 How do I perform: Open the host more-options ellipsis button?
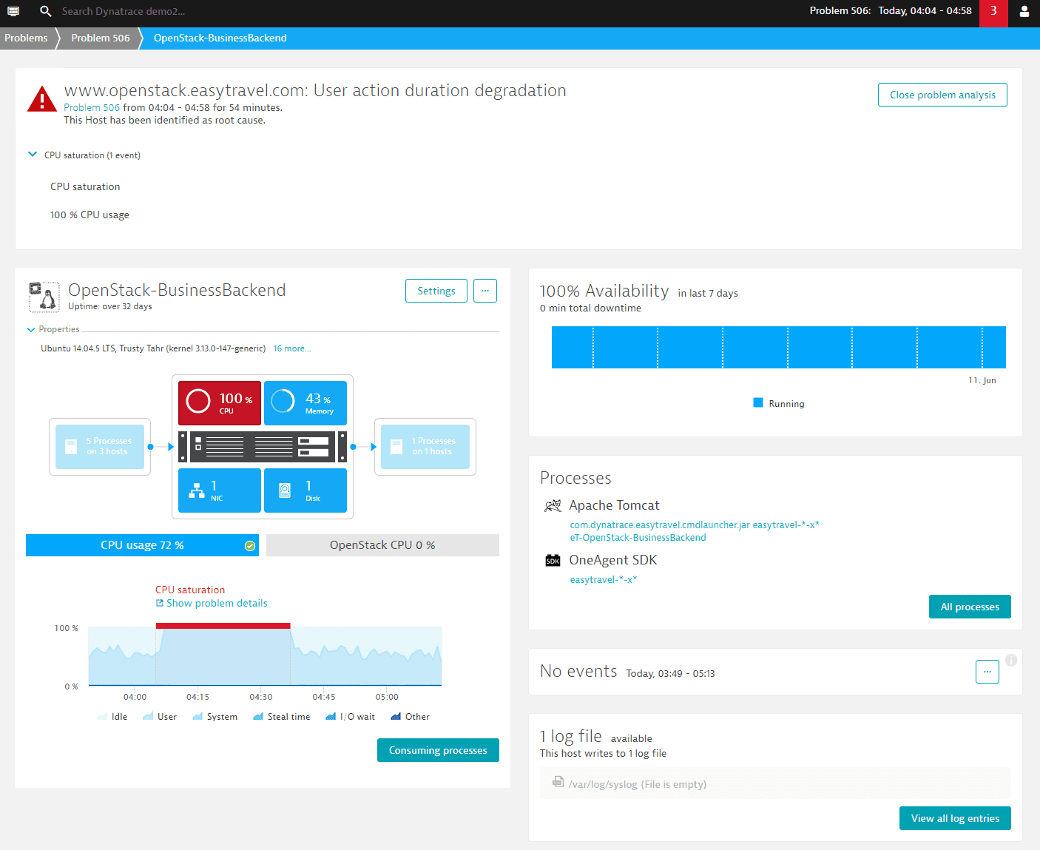coord(485,291)
